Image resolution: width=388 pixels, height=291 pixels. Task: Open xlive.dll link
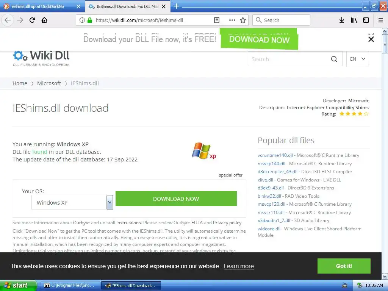[265, 180]
